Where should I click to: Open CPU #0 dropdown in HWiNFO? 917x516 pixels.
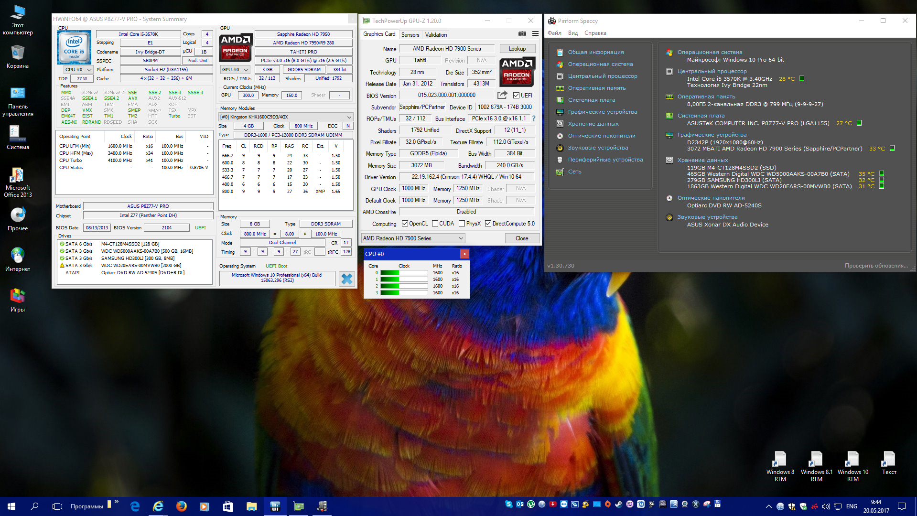point(78,70)
